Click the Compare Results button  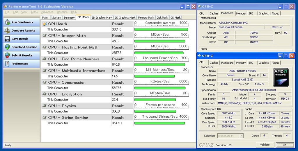pos(22,30)
